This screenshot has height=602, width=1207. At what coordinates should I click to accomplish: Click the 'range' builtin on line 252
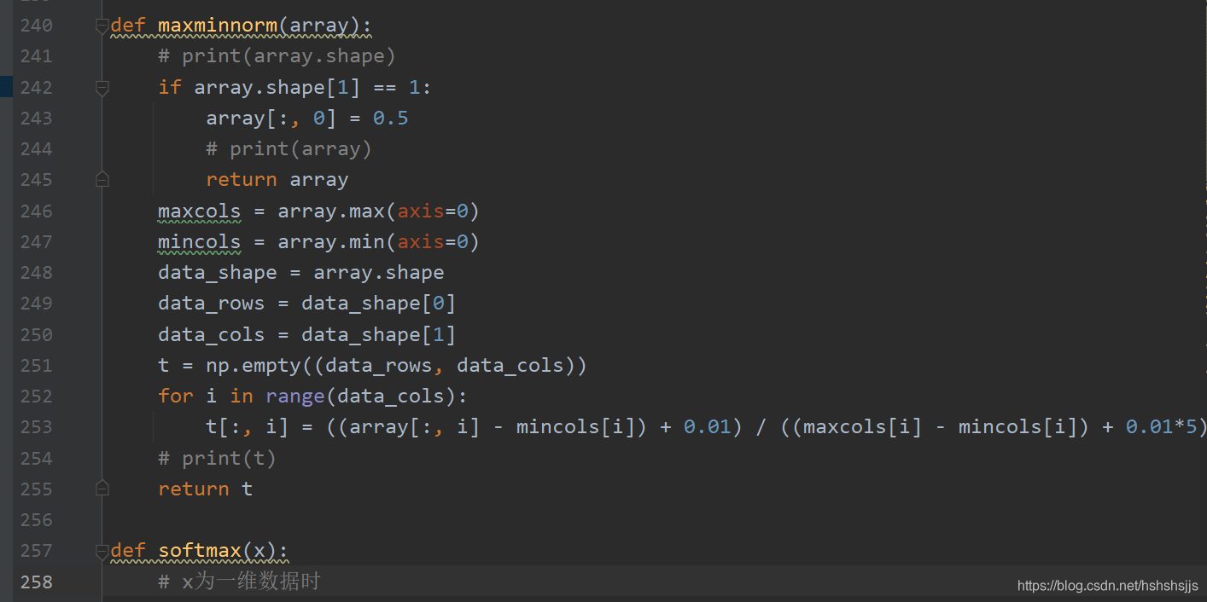(x=294, y=397)
